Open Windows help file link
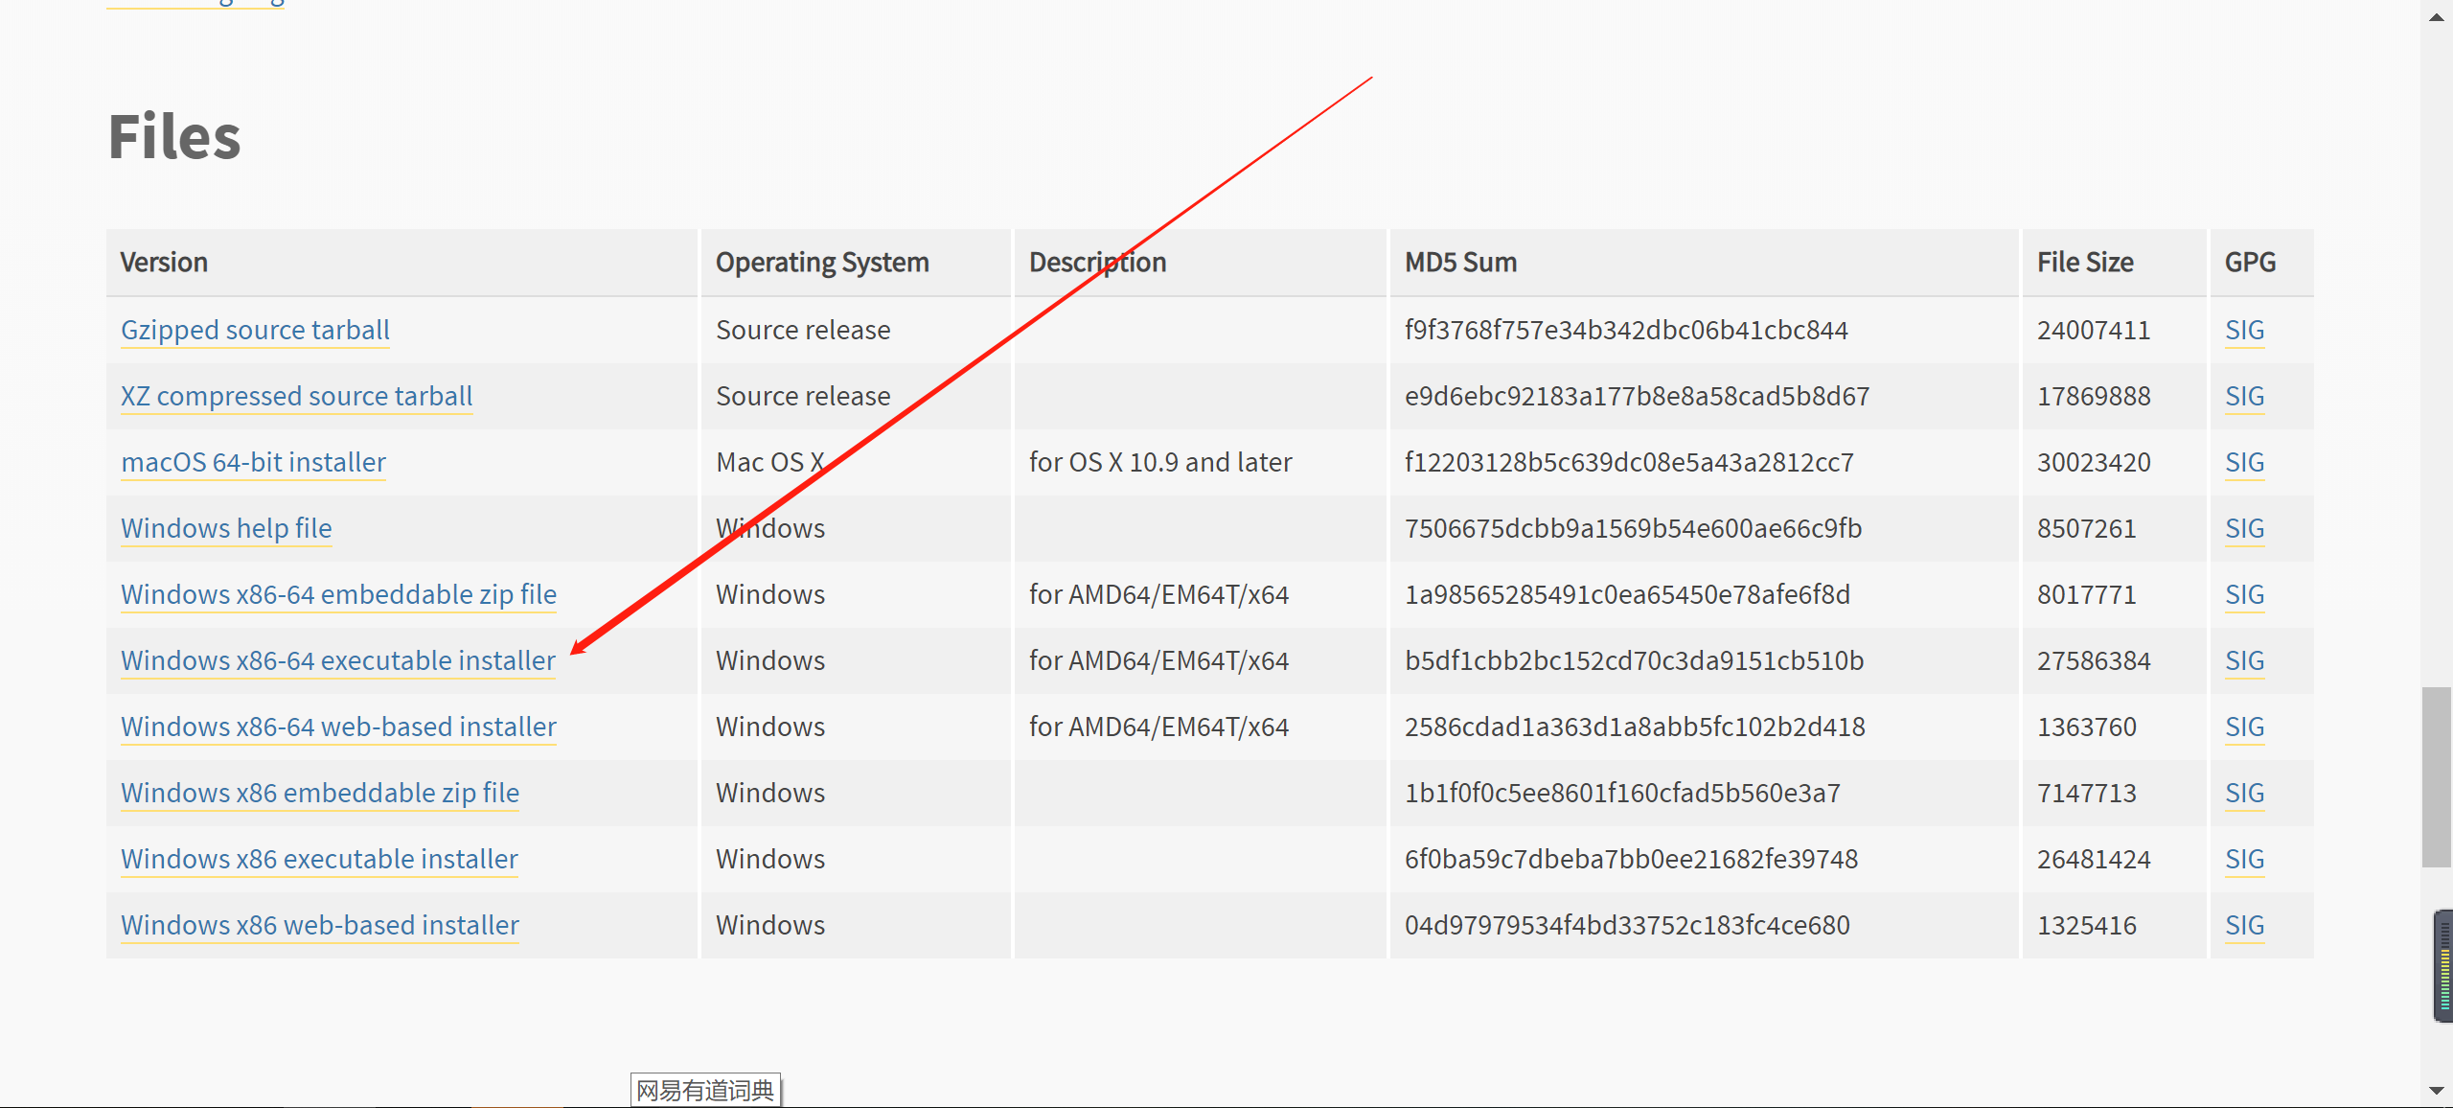Image resolution: width=2453 pixels, height=1108 pixels. [226, 528]
